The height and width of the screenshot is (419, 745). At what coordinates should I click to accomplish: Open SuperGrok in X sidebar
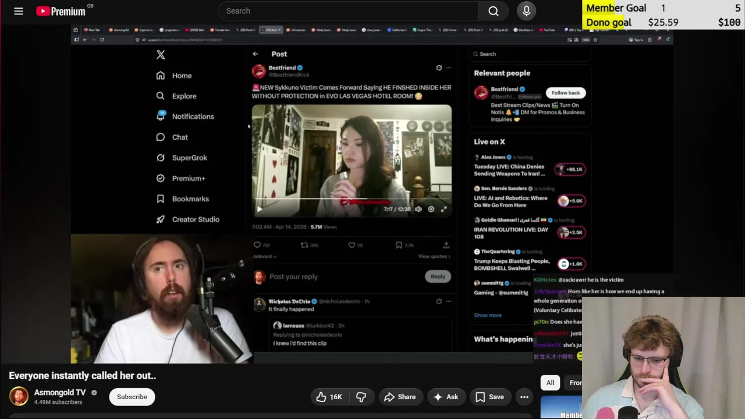182,158
